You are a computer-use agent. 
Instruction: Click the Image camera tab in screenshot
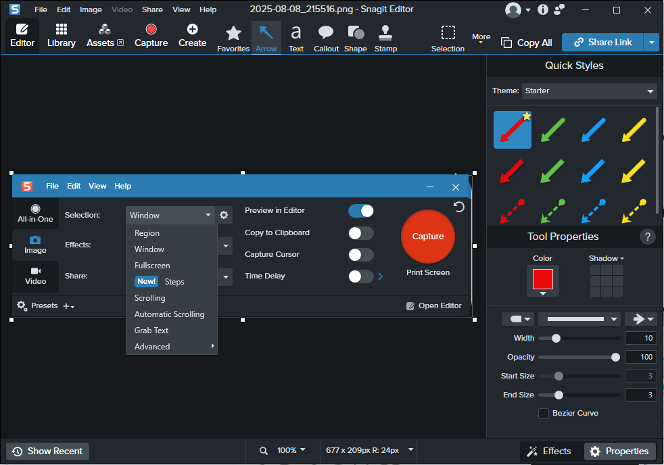pyautogui.click(x=35, y=245)
